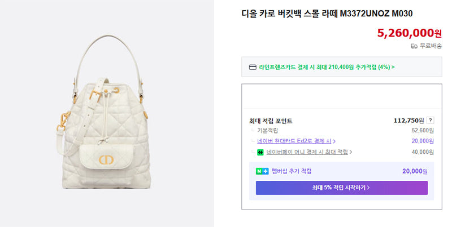Click the 5,260,000원 price
Viewport: 452px width, 227px height.
(x=409, y=33)
